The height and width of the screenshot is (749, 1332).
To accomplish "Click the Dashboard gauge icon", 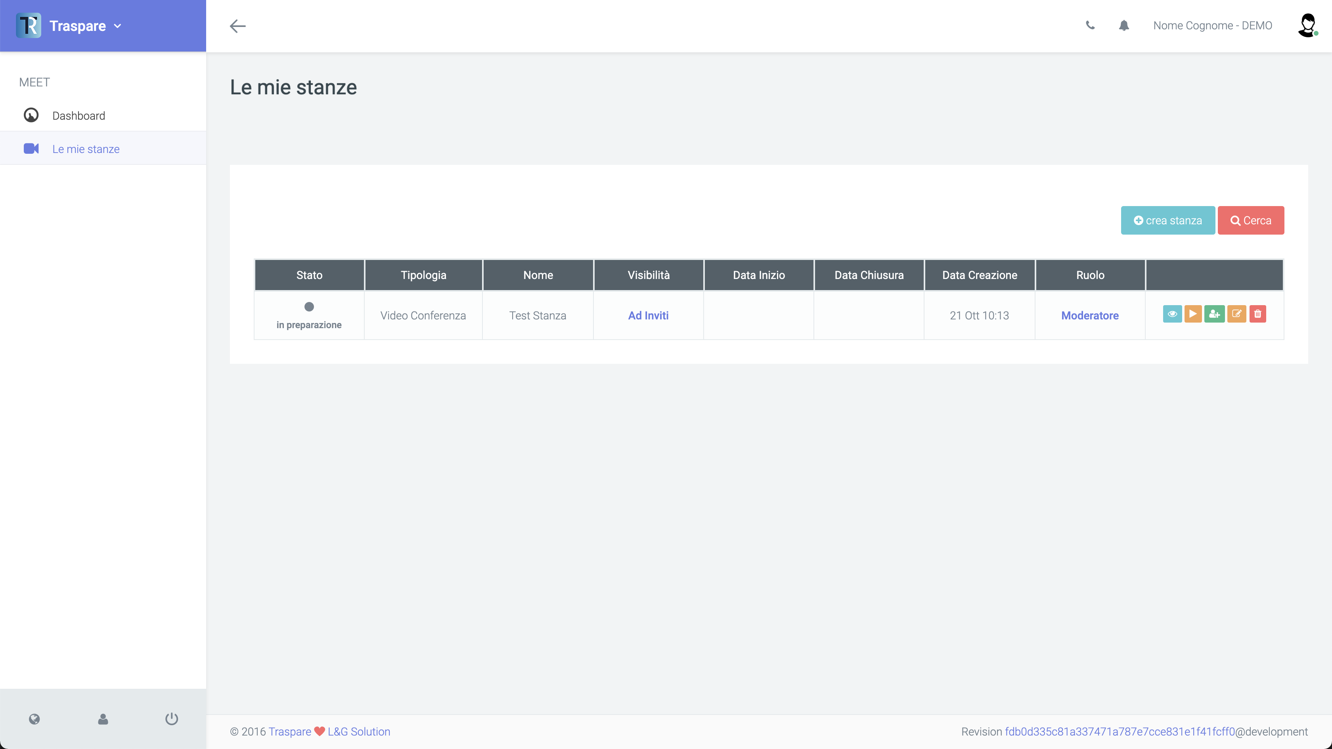I will 31,115.
